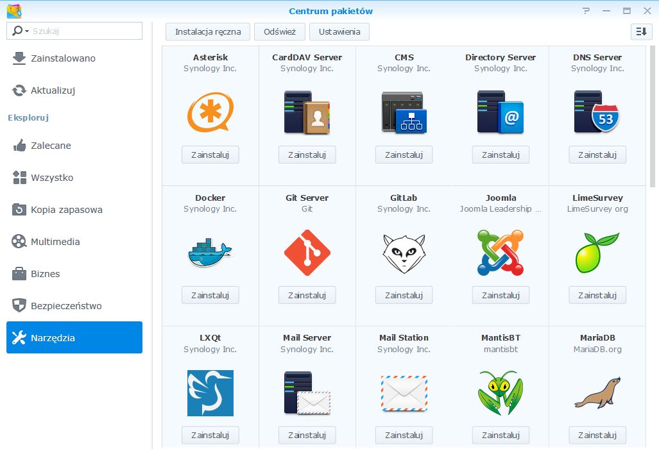This screenshot has width=659, height=449.
Task: Open the Asterisk package icon
Action: coord(210,112)
